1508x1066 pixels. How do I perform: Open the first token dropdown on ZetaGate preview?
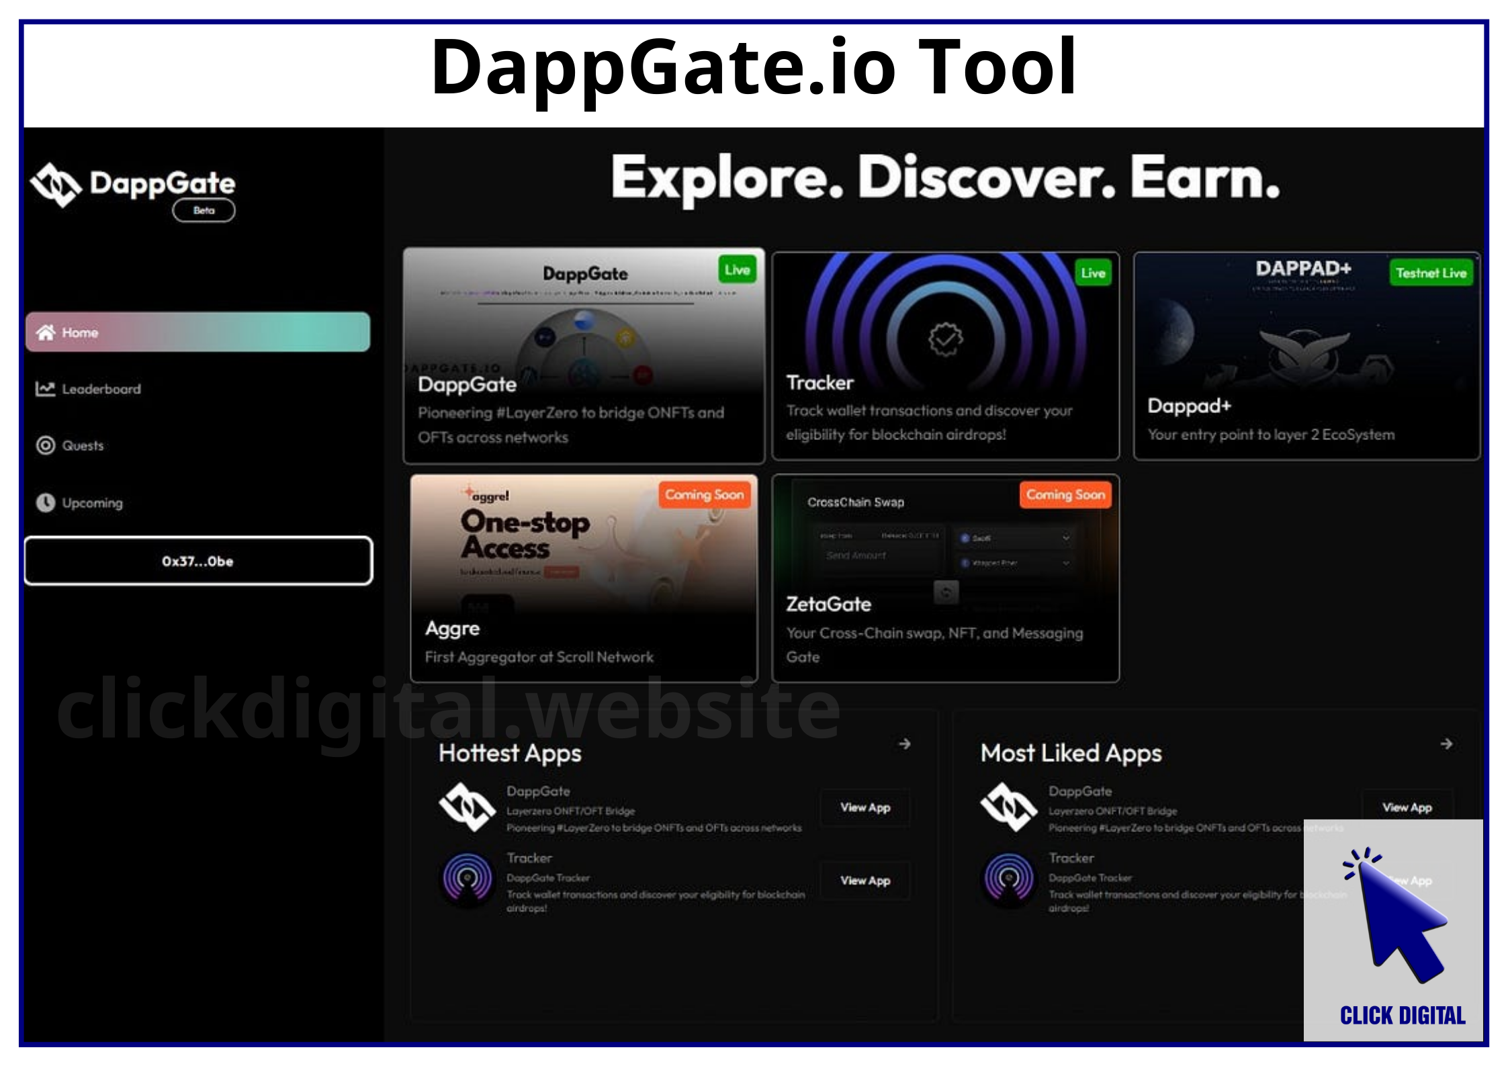[x=1014, y=538]
